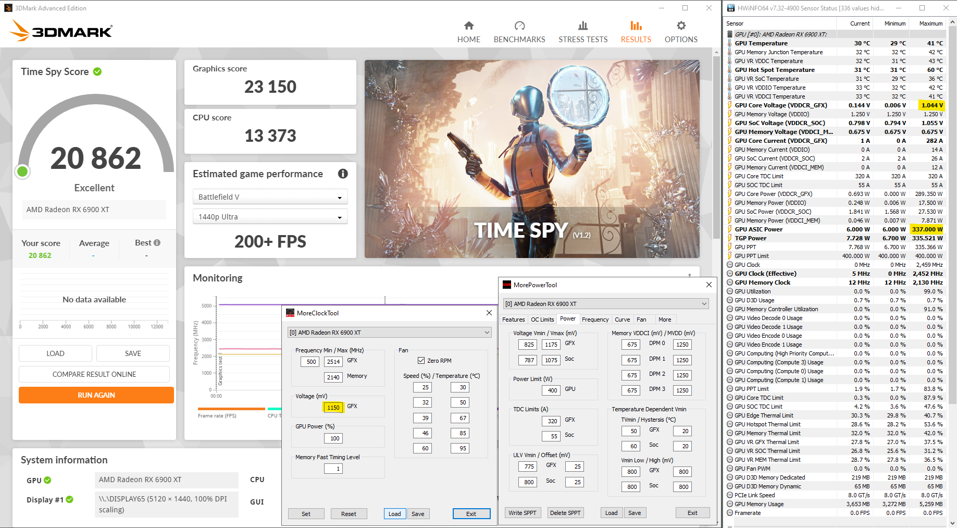Screen dimensions: 957x528
Task: Click the GPU Clock sensor icon in HWiNFO
Action: pyautogui.click(x=730, y=265)
